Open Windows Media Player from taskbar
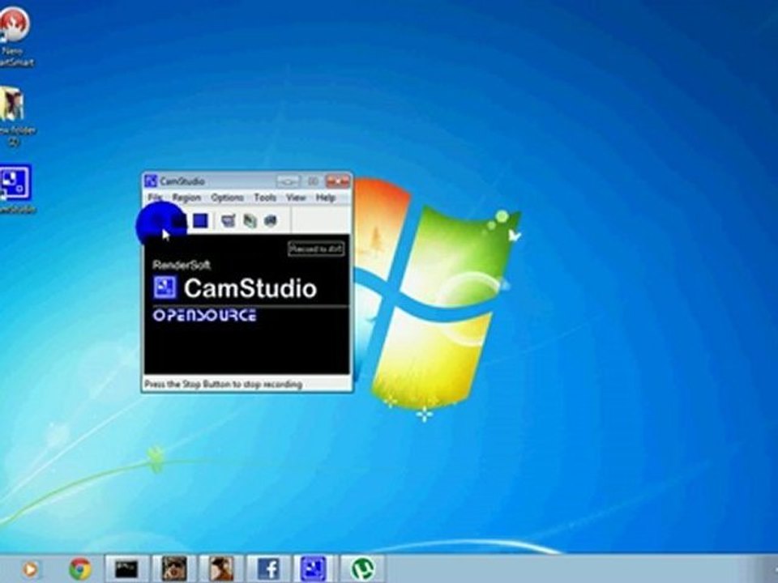 [30, 568]
